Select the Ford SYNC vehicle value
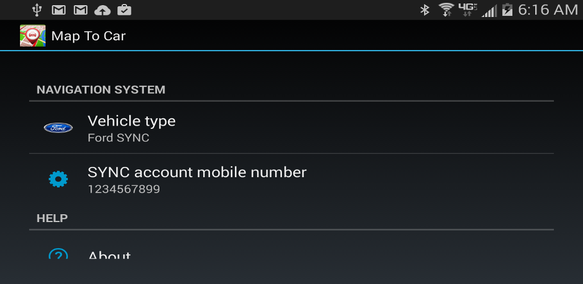The image size is (583, 284). (118, 138)
